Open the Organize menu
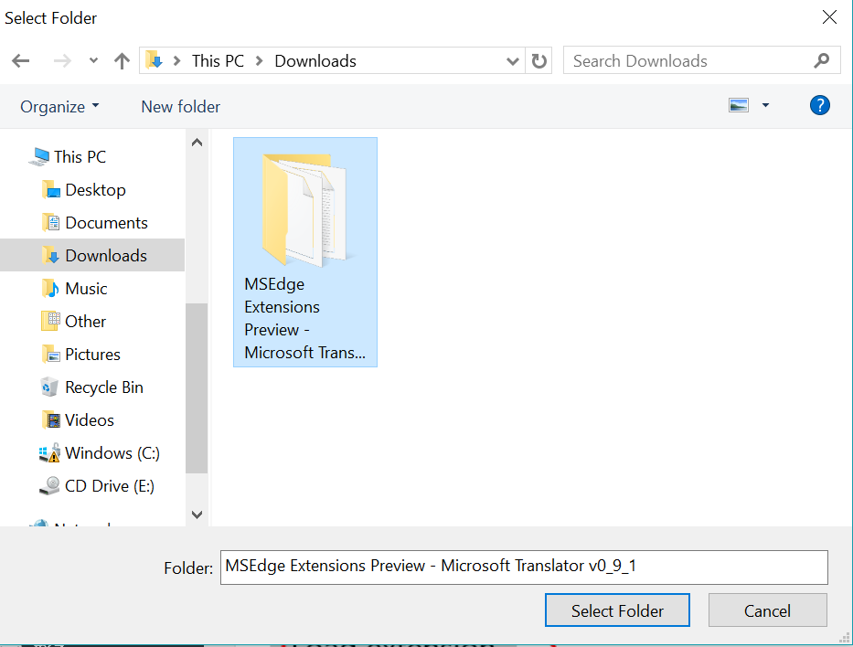Image resolution: width=853 pixels, height=647 pixels. pyautogui.click(x=59, y=107)
